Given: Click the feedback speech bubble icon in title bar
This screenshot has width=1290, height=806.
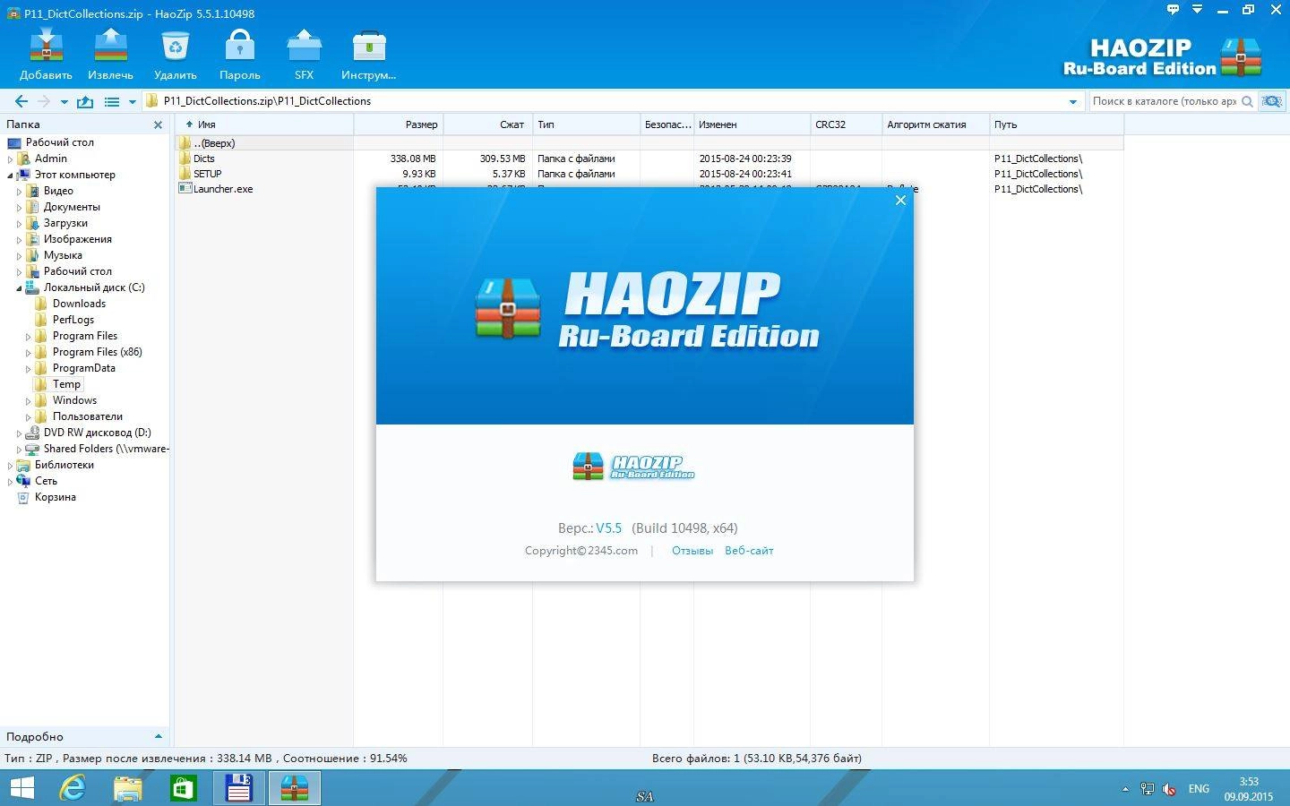Looking at the screenshot, I should point(1174,10).
